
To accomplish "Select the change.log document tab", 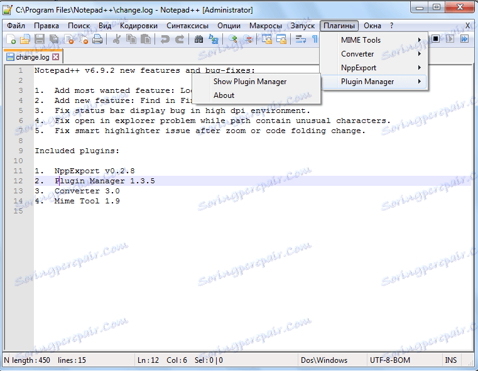I will [33, 57].
